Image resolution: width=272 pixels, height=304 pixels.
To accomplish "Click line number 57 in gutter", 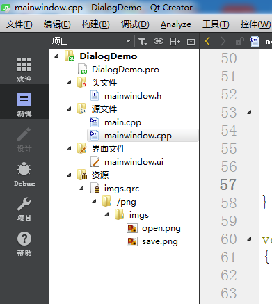I will coord(228,185).
